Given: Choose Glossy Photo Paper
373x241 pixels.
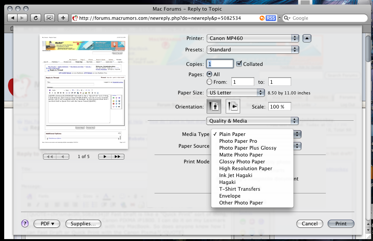Looking at the screenshot, I should 252,162.
